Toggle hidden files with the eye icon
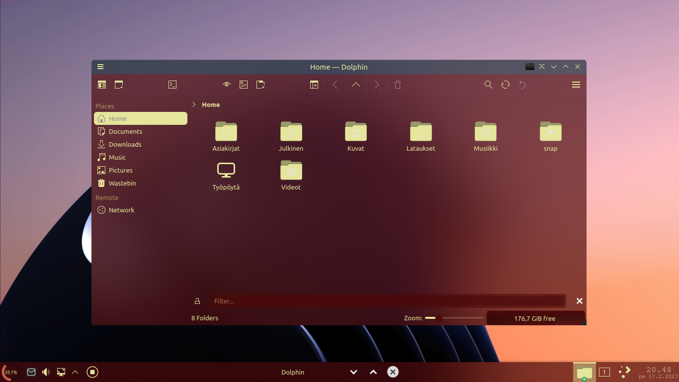This screenshot has width=679, height=382. click(x=227, y=85)
